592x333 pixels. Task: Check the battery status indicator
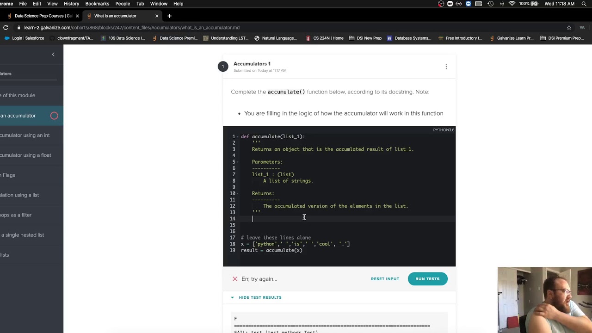528,4
